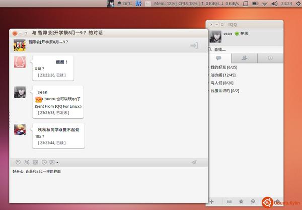Open the quick reply dropdown arrow in chat toolbar
Viewport: 302px width, 210px height.
pos(57,162)
